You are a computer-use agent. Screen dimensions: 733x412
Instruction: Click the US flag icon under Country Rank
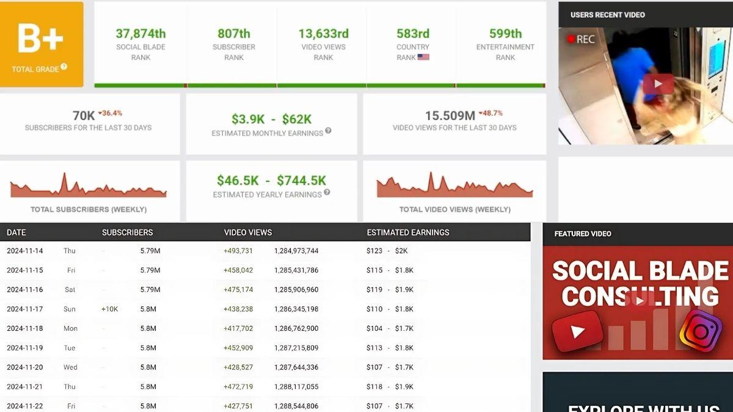[x=423, y=57]
